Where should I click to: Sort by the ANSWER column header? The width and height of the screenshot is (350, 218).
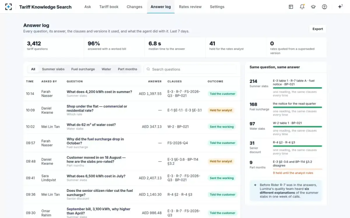pyautogui.click(x=155, y=81)
